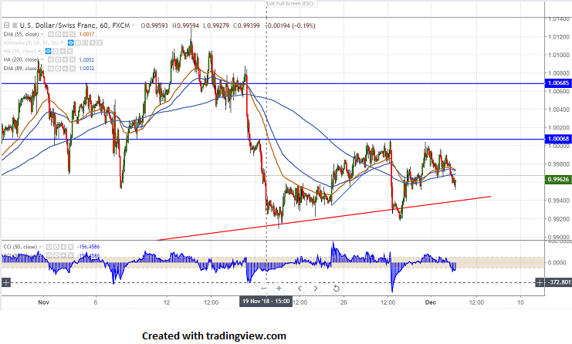Viewport: 572px width, 344px height.
Task: Click the 1.00685 price label on the axis
Action: (558, 83)
